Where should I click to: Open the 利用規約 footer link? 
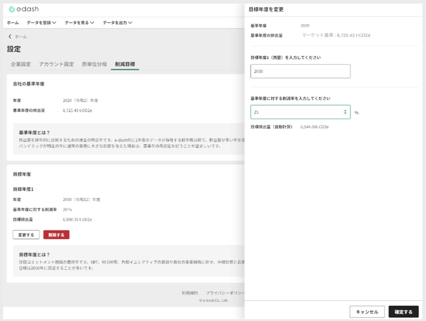click(189, 293)
